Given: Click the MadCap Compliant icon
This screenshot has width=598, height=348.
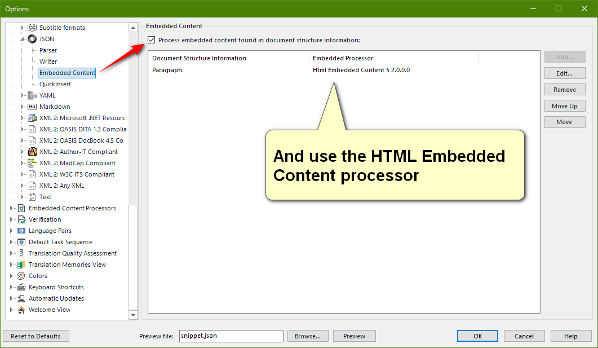Looking at the screenshot, I should tap(32, 163).
